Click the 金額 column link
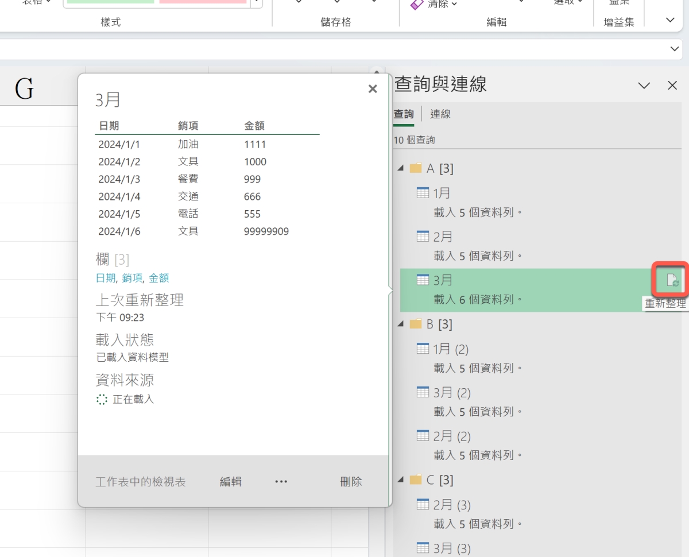The image size is (689, 557). click(158, 278)
